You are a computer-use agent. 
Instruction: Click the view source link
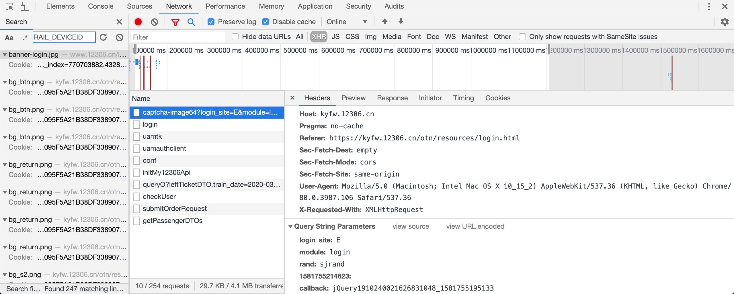tap(410, 226)
